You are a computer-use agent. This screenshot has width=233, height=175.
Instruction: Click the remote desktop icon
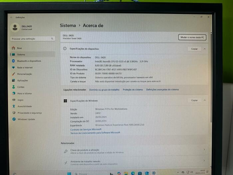[66, 163]
